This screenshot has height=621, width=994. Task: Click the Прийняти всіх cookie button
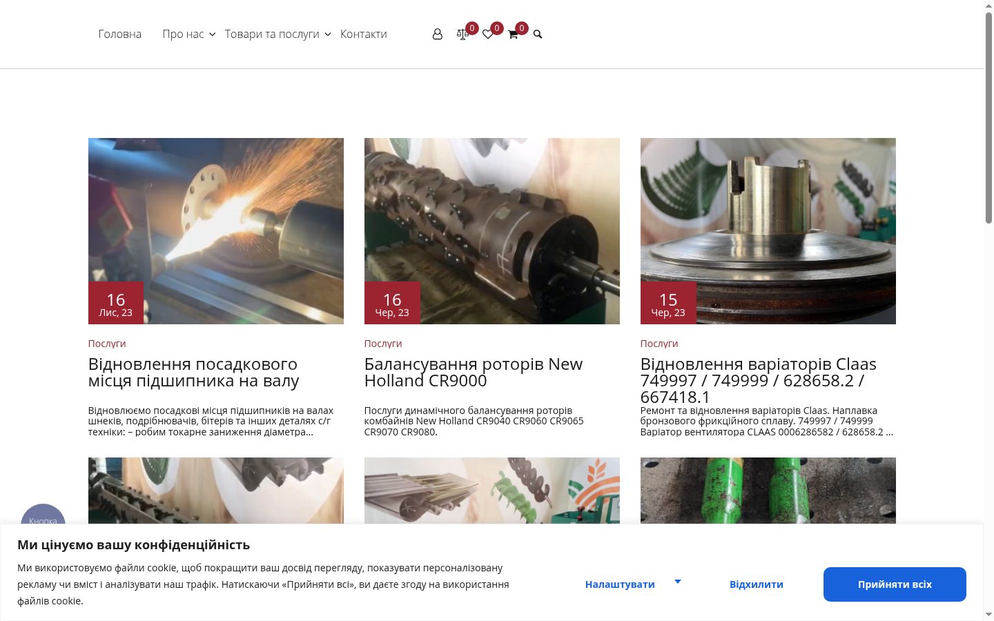[x=895, y=584]
